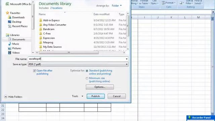The height and width of the screenshot is (121, 215).
Task: Click the Recorder Panel icon
Action: coord(189,117)
